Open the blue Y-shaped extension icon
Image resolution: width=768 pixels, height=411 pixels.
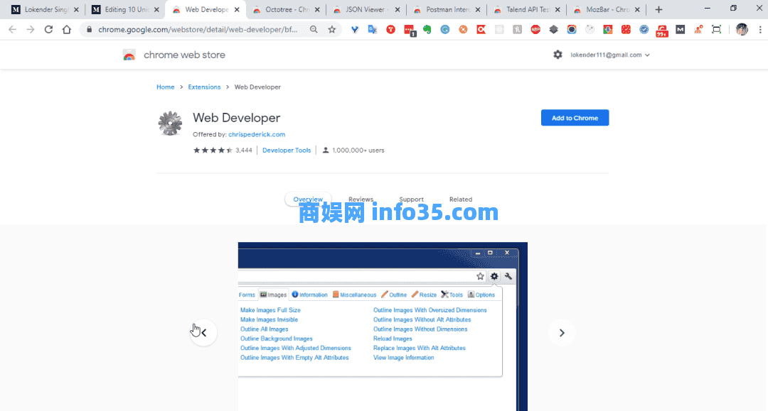pyautogui.click(x=355, y=30)
